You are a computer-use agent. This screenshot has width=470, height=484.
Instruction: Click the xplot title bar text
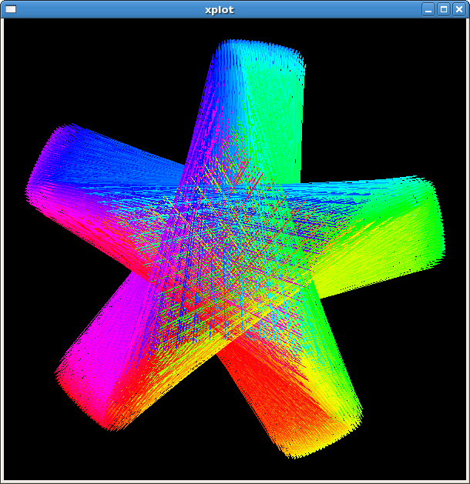[220, 10]
